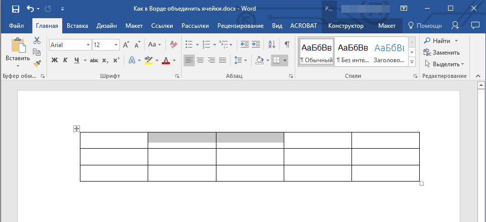Click the Sort A-Z icon
Screen dimensions: 486x222
pos(271,45)
